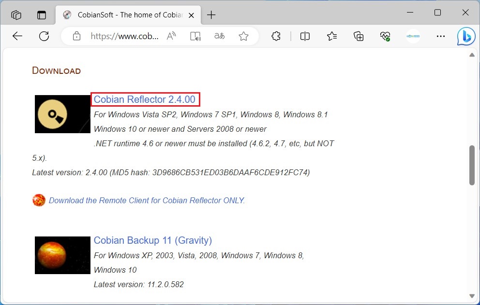Open Browser essentials heart icon

(385, 36)
